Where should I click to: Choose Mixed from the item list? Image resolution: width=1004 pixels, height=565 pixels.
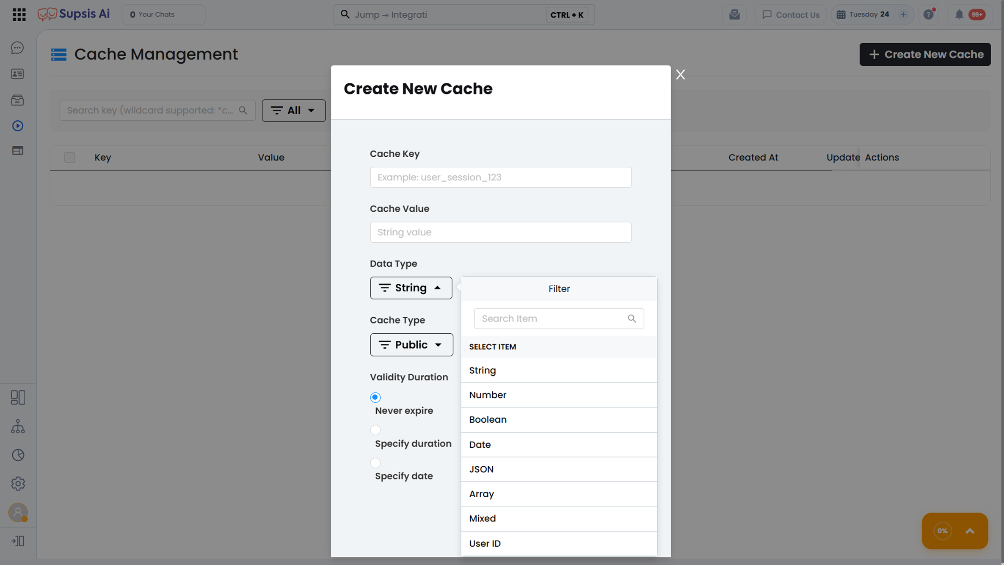pyautogui.click(x=559, y=518)
